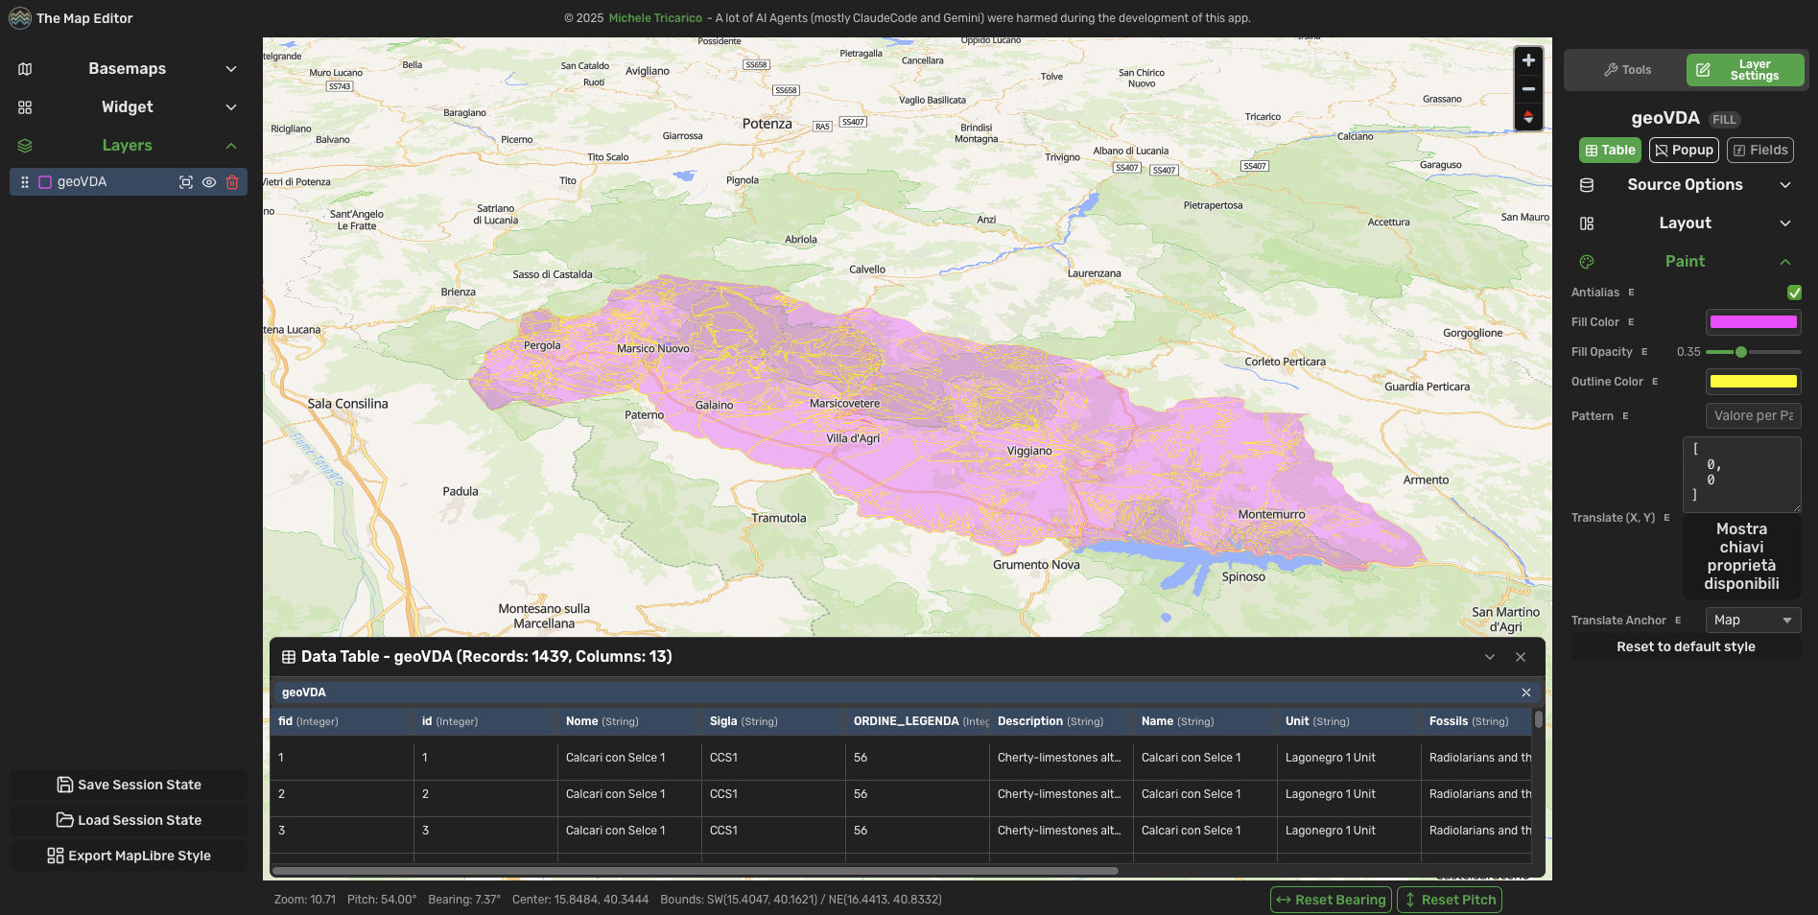Image resolution: width=1818 pixels, height=915 pixels.
Task: Switch to the Tools tab
Action: point(1627,70)
